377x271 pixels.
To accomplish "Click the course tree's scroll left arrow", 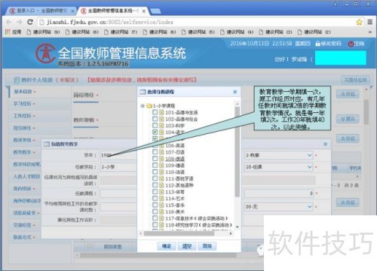I will point(141,233).
